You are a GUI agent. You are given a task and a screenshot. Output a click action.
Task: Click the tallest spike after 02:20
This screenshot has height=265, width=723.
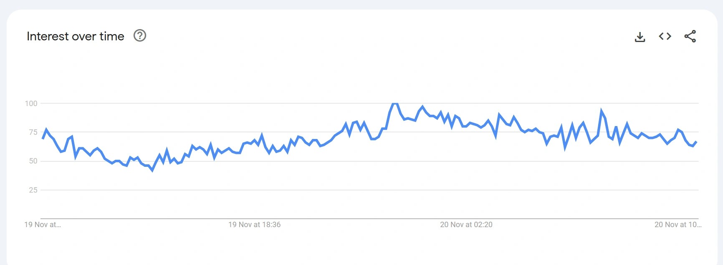point(602,111)
